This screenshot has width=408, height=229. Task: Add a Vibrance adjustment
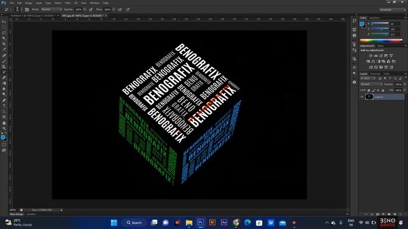coord(391,55)
